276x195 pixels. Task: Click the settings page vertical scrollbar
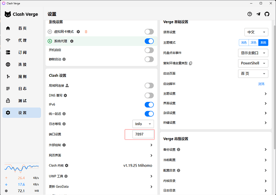[x=274, y=88]
